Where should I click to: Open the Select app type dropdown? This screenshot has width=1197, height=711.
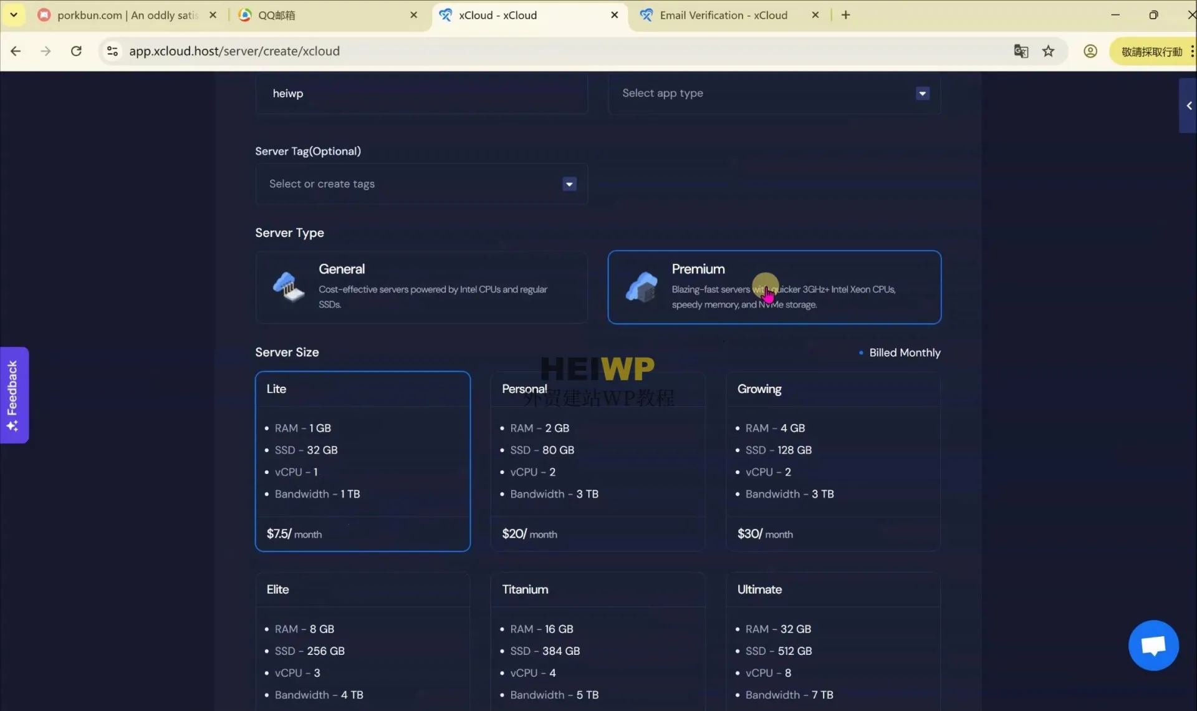[x=921, y=94]
